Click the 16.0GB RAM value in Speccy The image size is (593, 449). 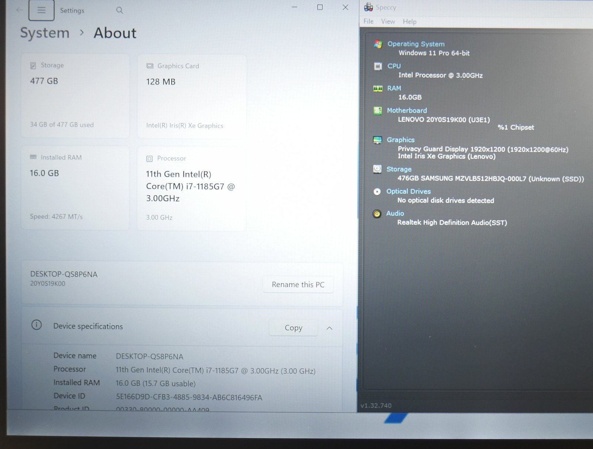pyautogui.click(x=410, y=97)
